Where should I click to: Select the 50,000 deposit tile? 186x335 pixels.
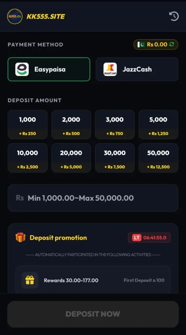tap(158, 158)
